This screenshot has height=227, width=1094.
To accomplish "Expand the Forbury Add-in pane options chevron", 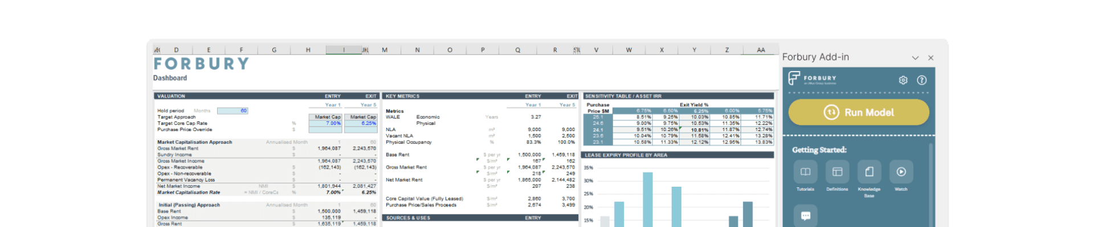I will click(915, 58).
